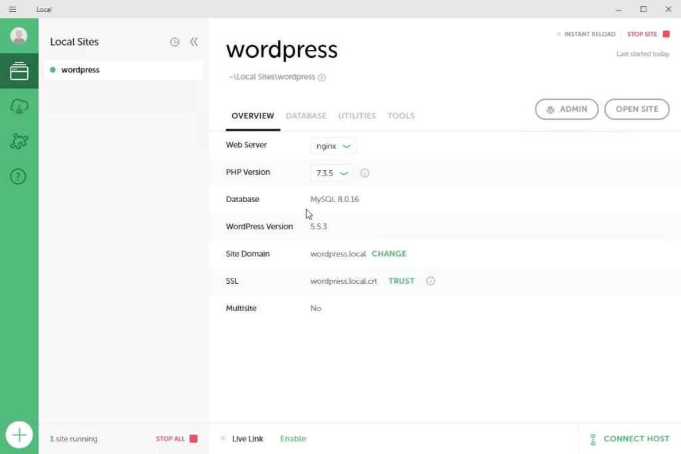Switch to the Tools tab
Image resolution: width=681 pixels, height=454 pixels.
coord(401,116)
